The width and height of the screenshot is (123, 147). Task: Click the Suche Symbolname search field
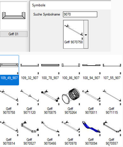coord(80,14)
